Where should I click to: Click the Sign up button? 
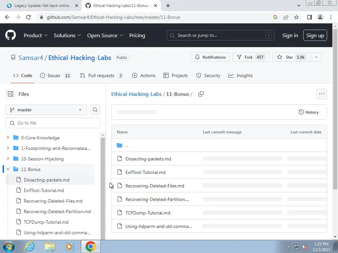point(315,35)
